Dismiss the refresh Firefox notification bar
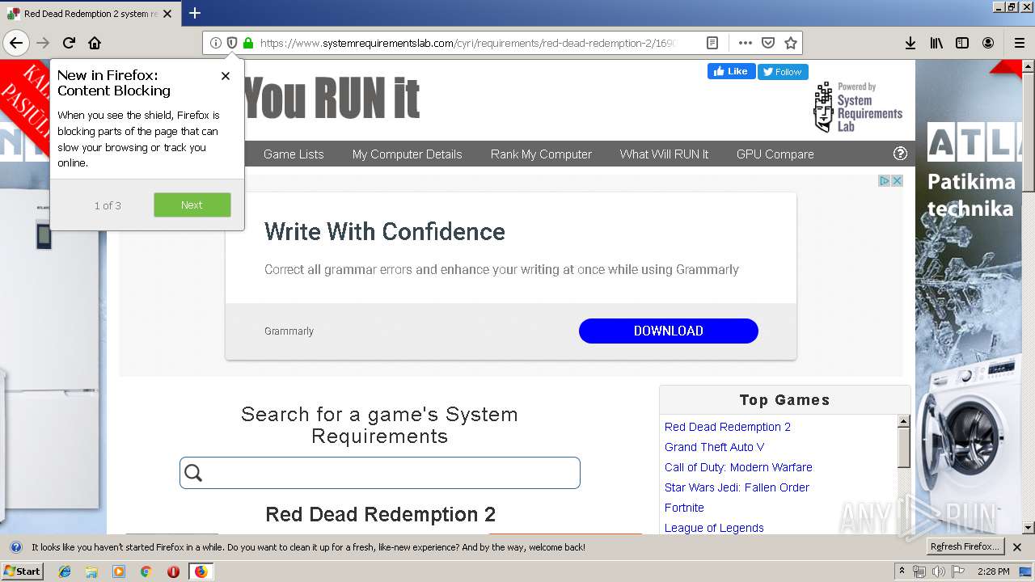This screenshot has height=582, width=1035. point(1017,547)
